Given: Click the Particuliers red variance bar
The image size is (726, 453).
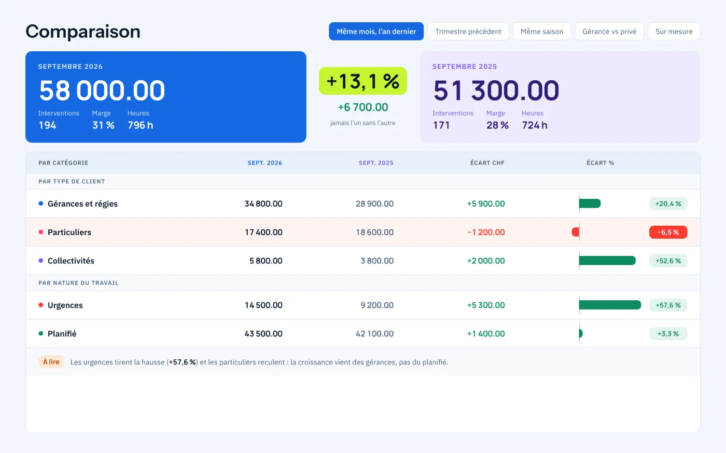Looking at the screenshot, I should [575, 232].
